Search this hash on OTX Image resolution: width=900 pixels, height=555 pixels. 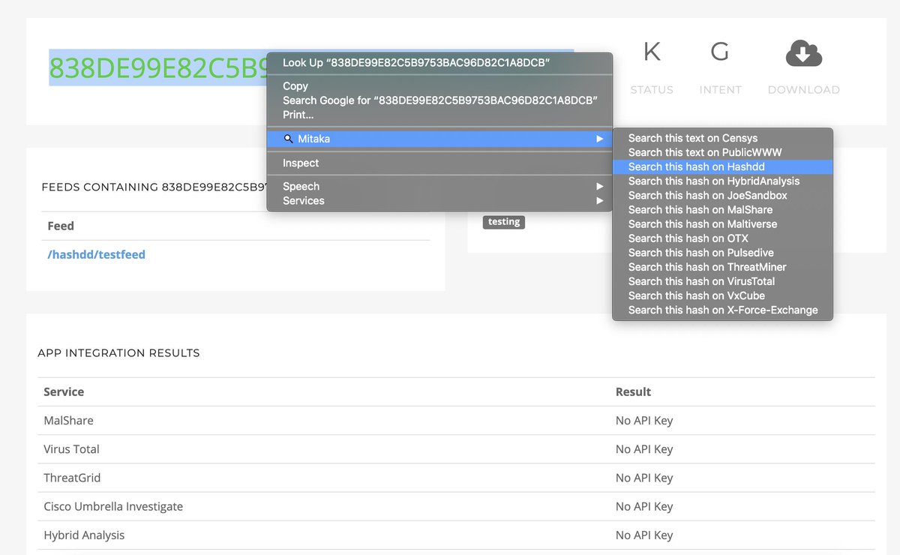pos(722,238)
